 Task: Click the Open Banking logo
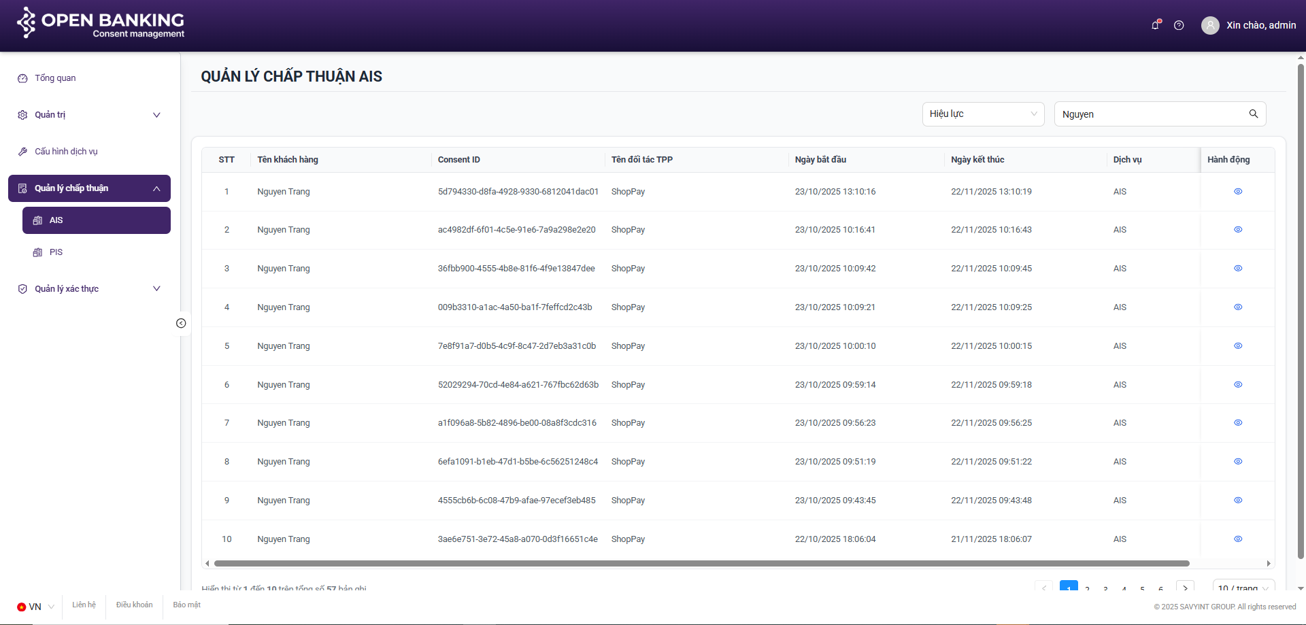click(101, 23)
